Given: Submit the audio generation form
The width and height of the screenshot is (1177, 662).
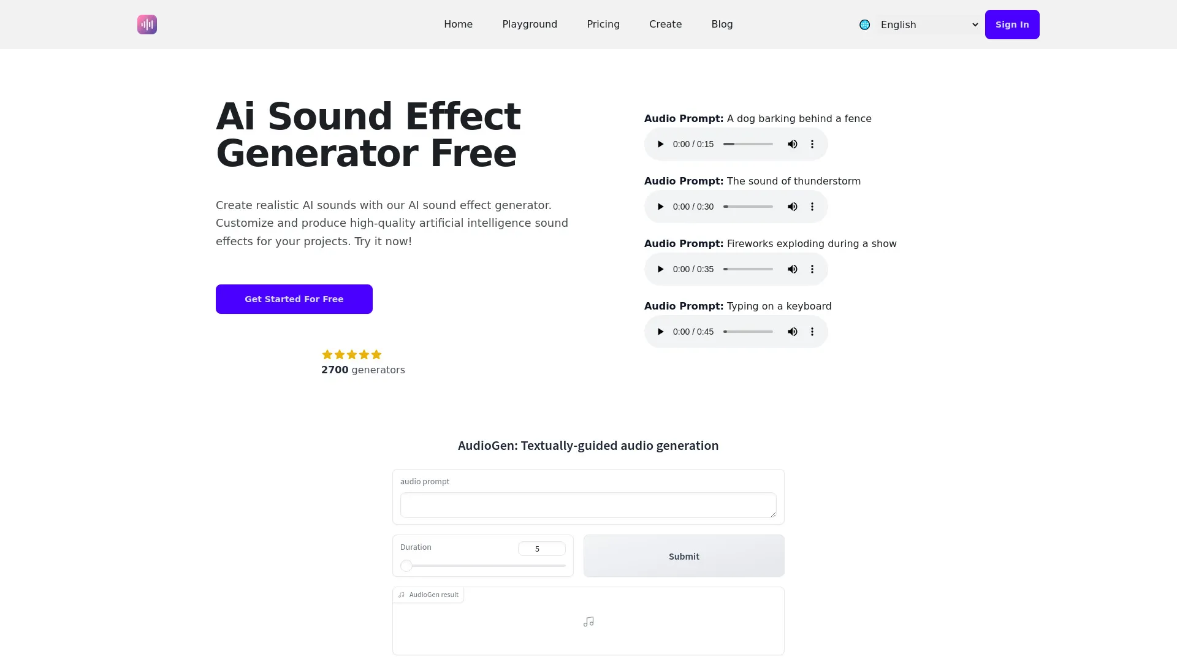Looking at the screenshot, I should pyautogui.click(x=684, y=555).
